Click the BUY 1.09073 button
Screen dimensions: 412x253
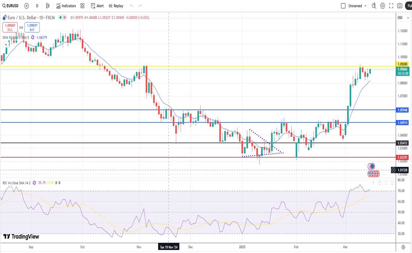[x=32, y=27]
